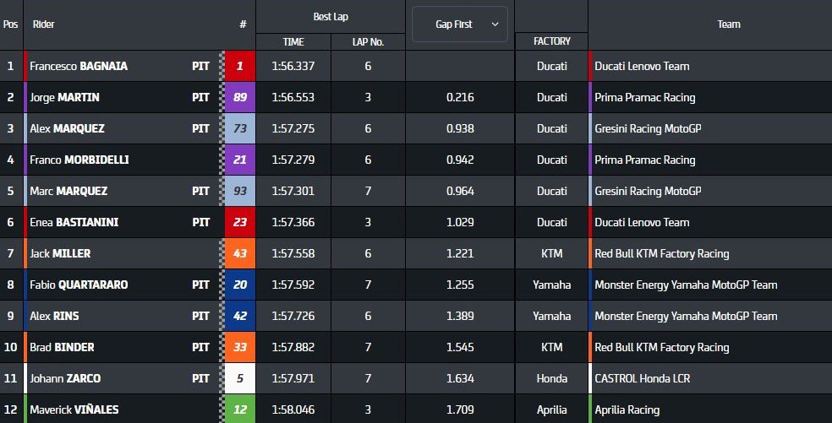Click the TIME sub-header
This screenshot has height=423, width=832.
293,42
